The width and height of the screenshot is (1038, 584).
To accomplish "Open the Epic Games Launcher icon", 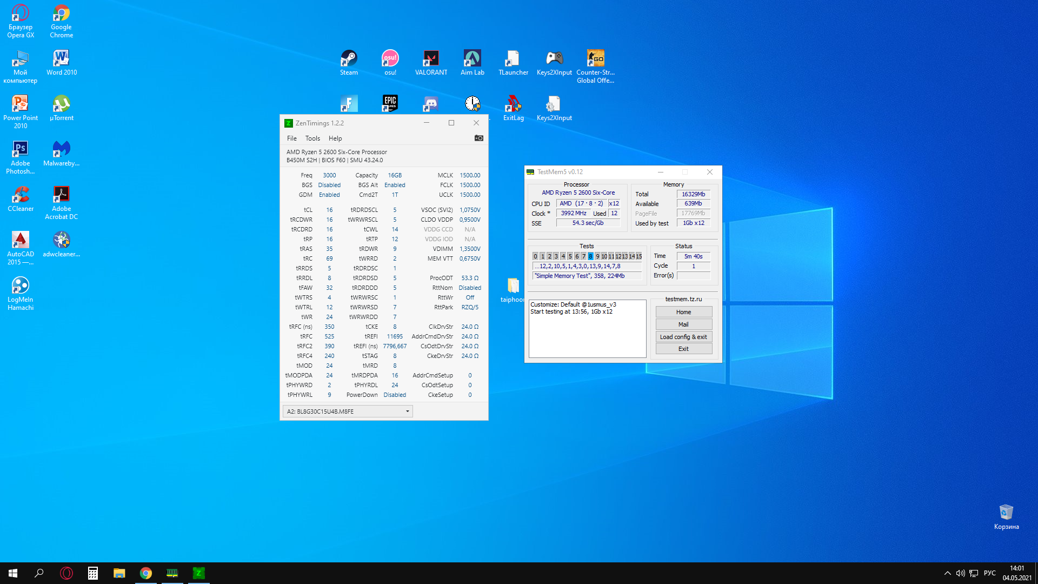I will point(390,103).
